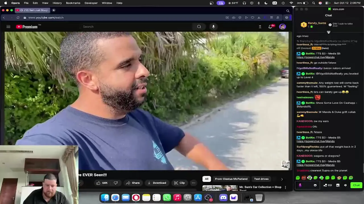
Task: Open the YouTube account avatar menu
Action: point(282,27)
